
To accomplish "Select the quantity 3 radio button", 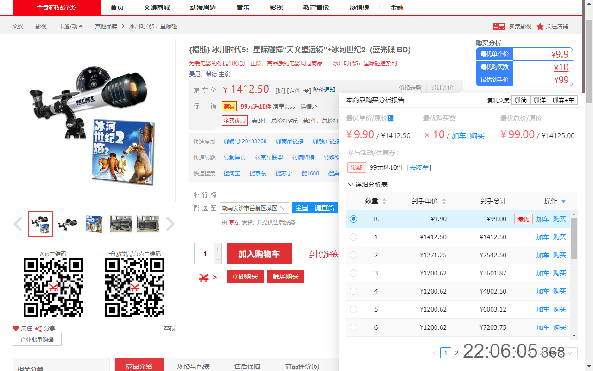I will [x=353, y=273].
